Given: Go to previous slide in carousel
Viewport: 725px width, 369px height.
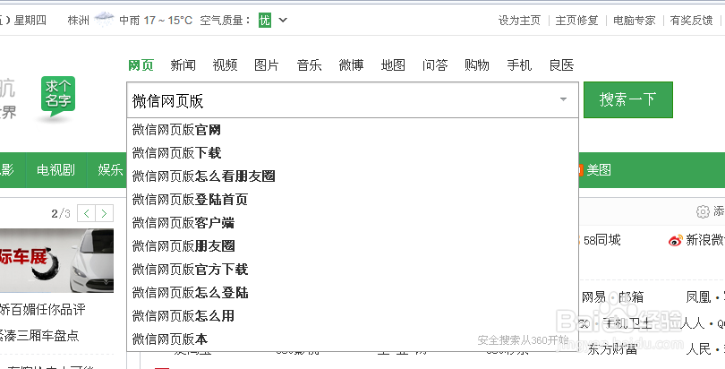Looking at the screenshot, I should [x=87, y=213].
